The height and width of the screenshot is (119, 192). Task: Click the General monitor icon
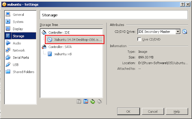(x=8, y=14)
